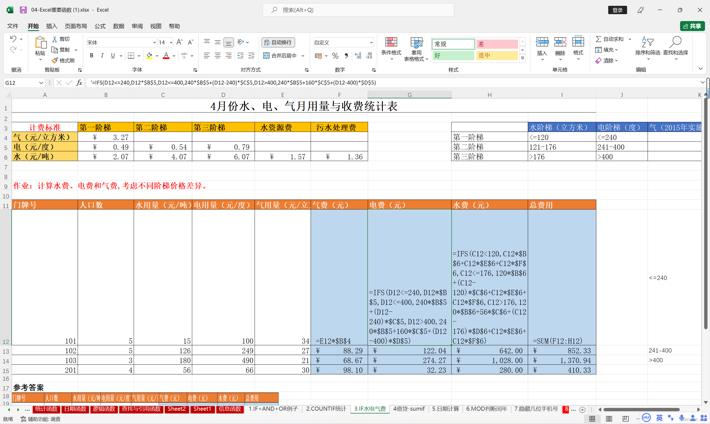This screenshot has height=424, width=710.
Task: Click the 共享 share button
Action: [x=692, y=26]
